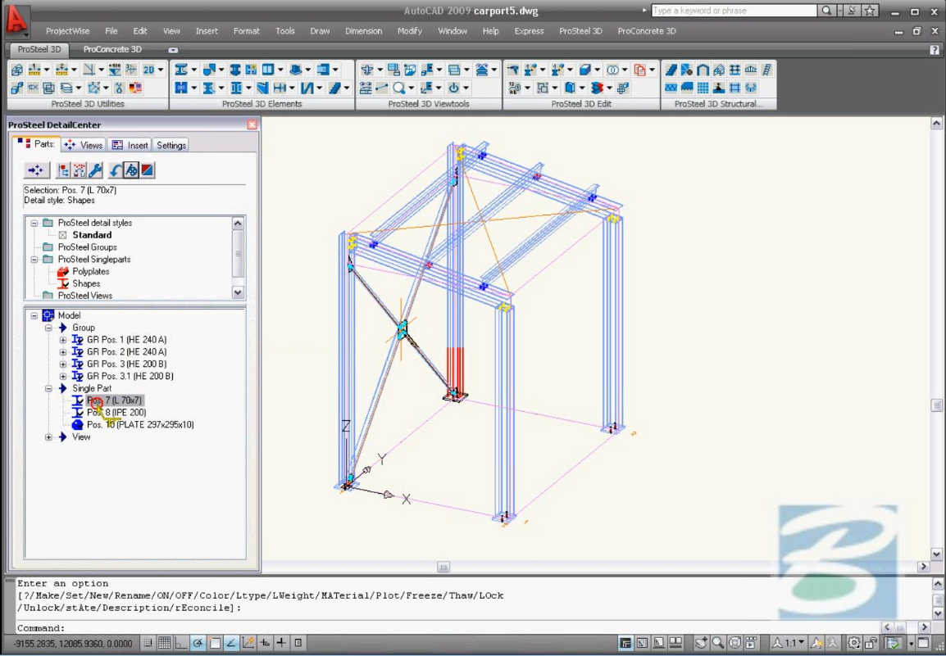Toggle Polar tracking in the status bar
This screenshot has width=946, height=656.
[x=198, y=643]
